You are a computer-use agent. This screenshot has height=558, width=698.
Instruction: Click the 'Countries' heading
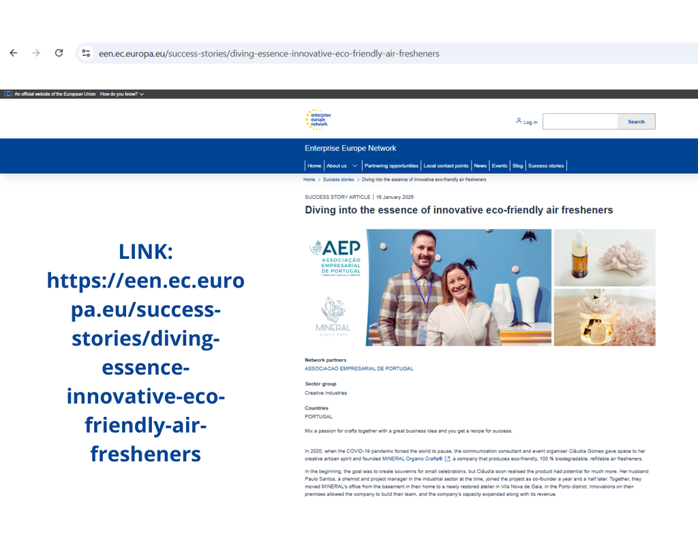point(316,408)
